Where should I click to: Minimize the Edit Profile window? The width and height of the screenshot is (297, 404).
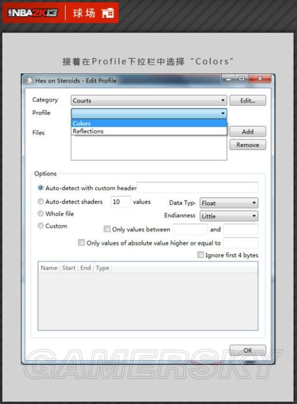[x=228, y=79]
